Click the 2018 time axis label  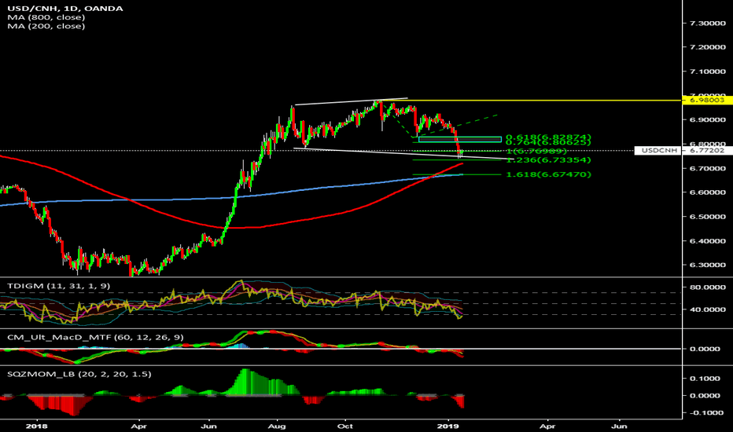[x=37, y=427]
